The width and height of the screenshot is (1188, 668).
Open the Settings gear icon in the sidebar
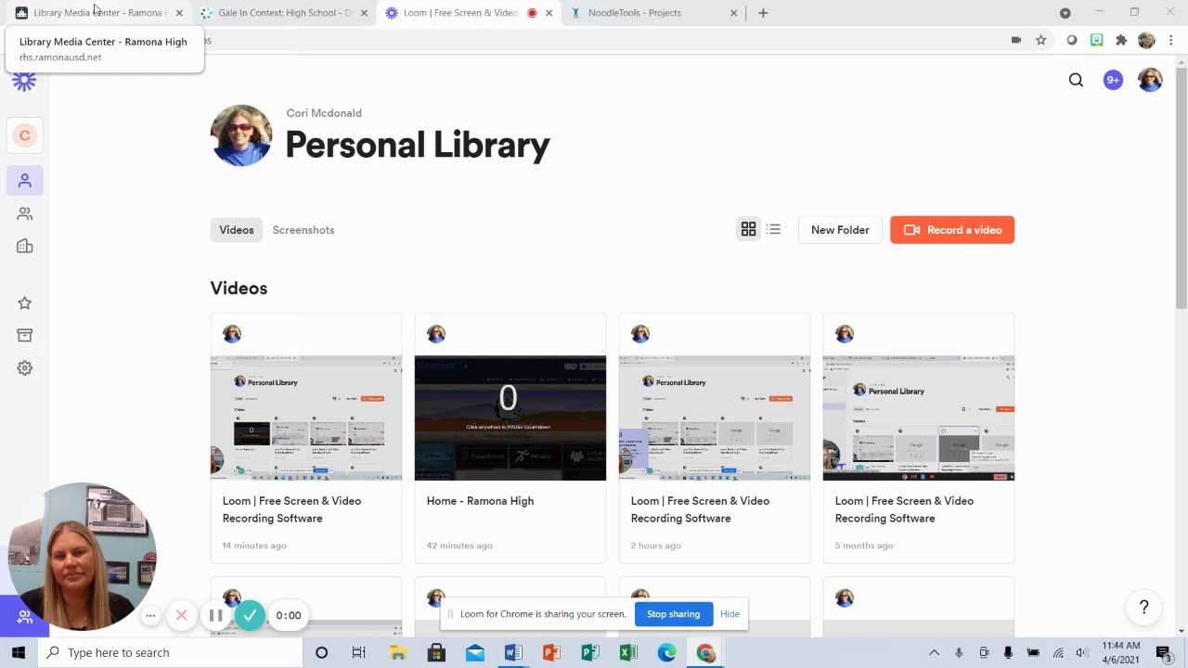tap(25, 368)
